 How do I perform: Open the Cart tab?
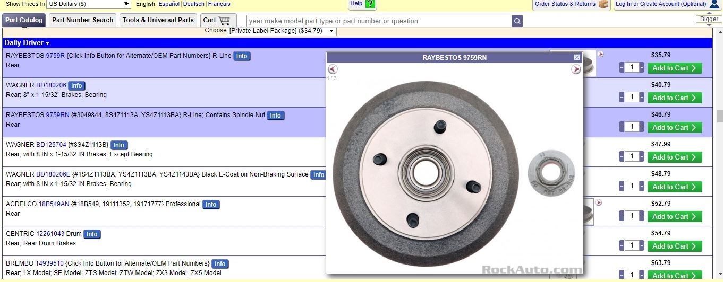coord(218,21)
